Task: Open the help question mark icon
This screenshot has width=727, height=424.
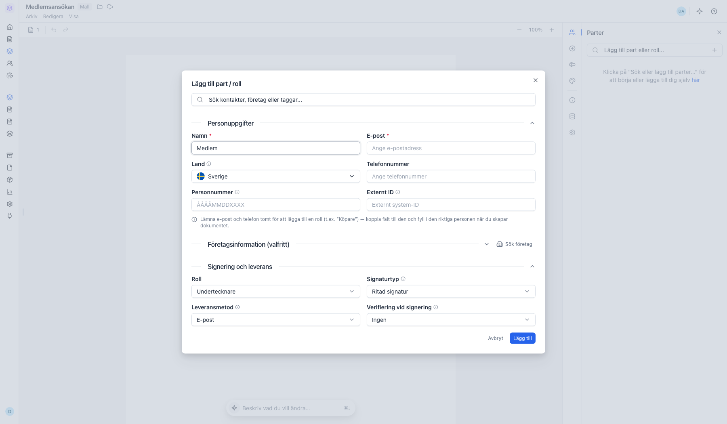Action: tap(714, 11)
